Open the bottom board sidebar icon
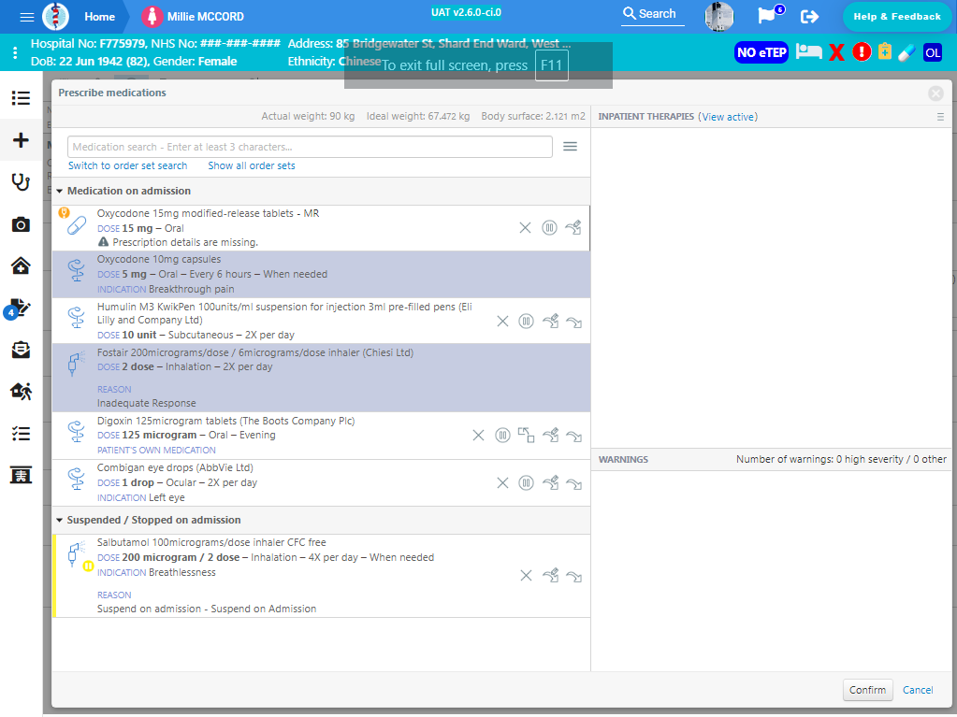The image size is (957, 717). point(21,475)
